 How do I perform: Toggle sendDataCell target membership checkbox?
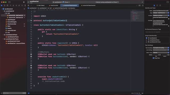coord(147,38)
